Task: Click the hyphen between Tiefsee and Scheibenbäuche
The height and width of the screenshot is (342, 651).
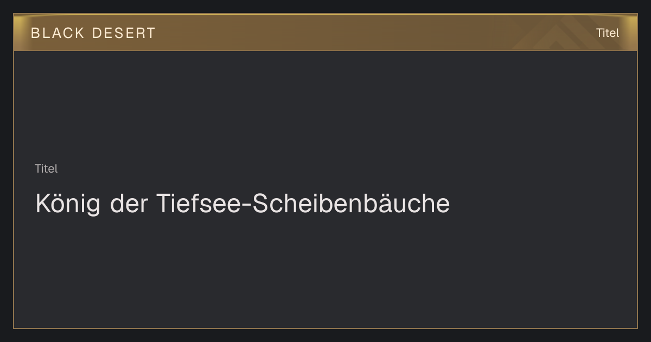Action: 246,206
